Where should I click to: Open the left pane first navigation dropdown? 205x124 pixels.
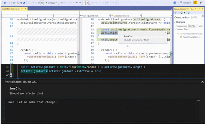click(14, 16)
